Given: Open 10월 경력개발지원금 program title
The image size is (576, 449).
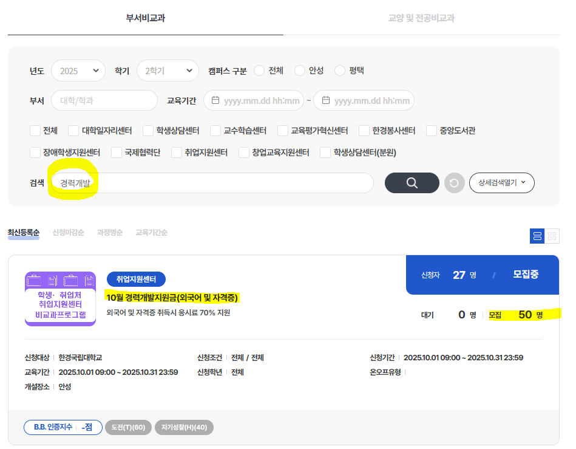Looking at the screenshot, I should (172, 297).
